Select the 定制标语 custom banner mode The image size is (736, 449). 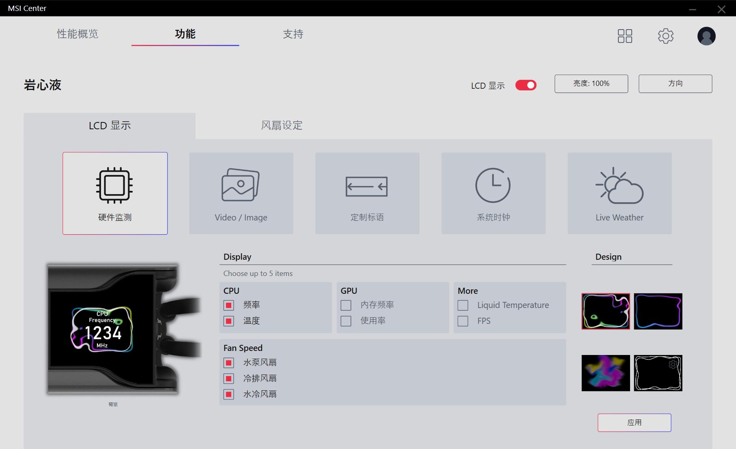point(367,193)
